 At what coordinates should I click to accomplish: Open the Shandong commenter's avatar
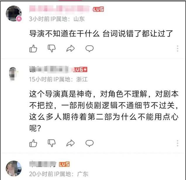click(x=14, y=13)
